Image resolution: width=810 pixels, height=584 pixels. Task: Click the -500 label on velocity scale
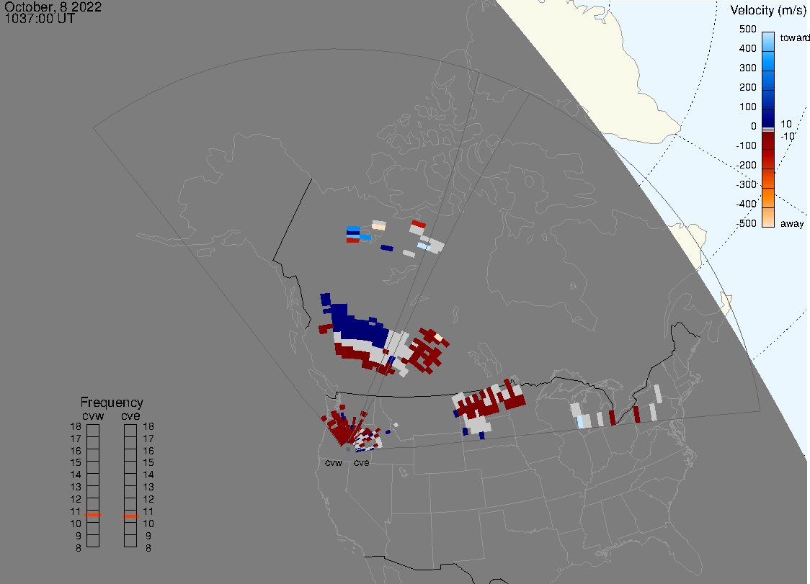coord(747,223)
